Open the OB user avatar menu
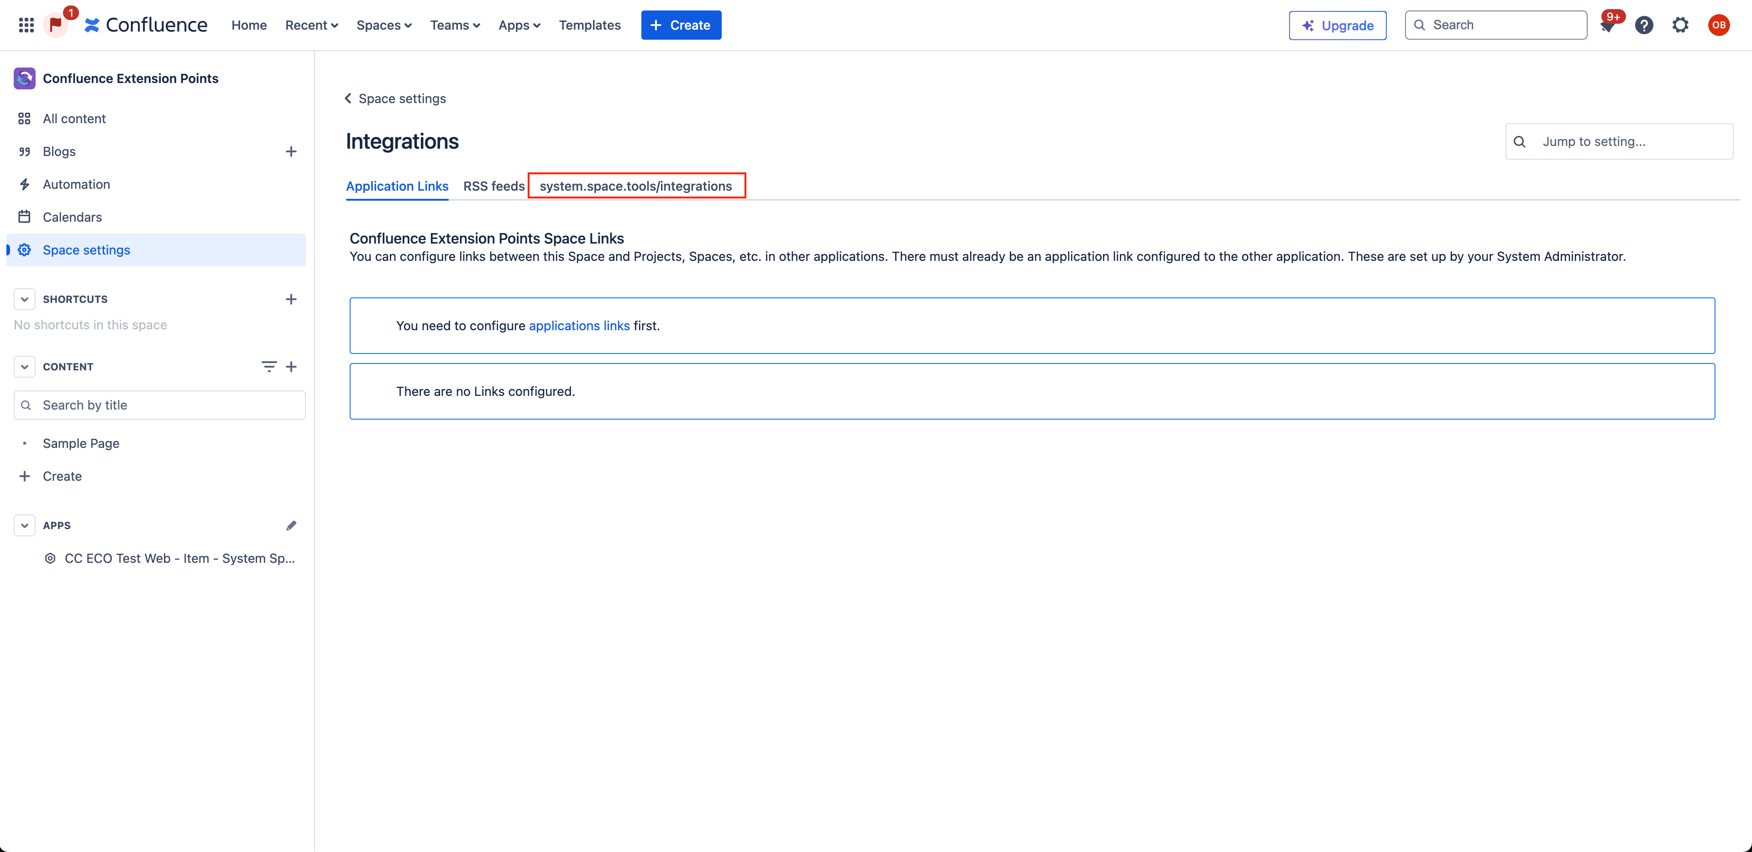The height and width of the screenshot is (852, 1752). point(1718,25)
